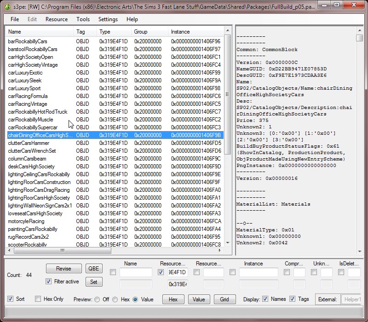Select the carLuxuryExotic resource row
The width and height of the screenshot is (368, 322).
25,73
